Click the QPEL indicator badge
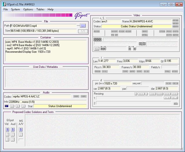The image size is (185, 152). pyautogui.click(x=145, y=35)
